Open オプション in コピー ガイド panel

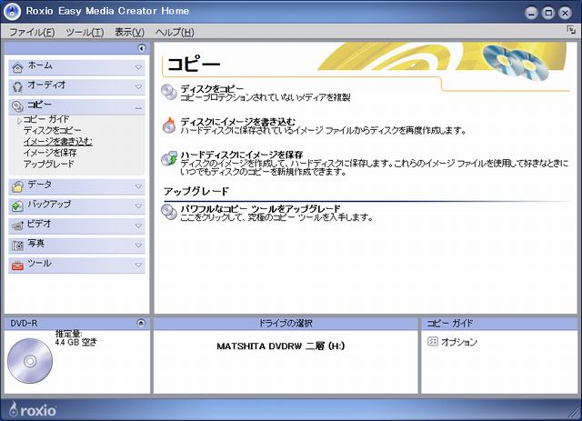[458, 342]
